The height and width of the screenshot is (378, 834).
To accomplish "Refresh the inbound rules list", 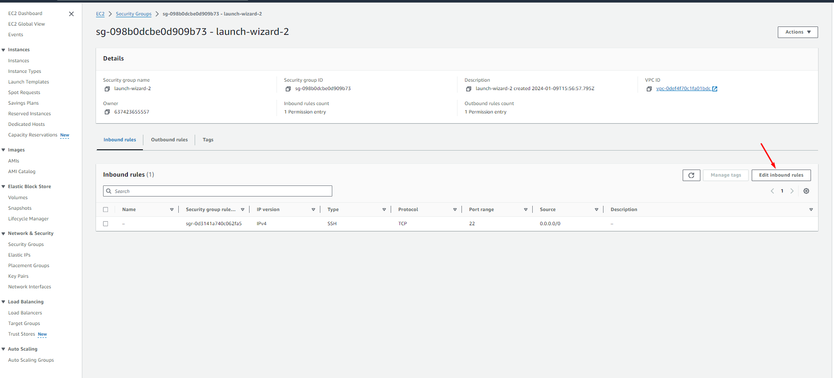I will pos(691,175).
